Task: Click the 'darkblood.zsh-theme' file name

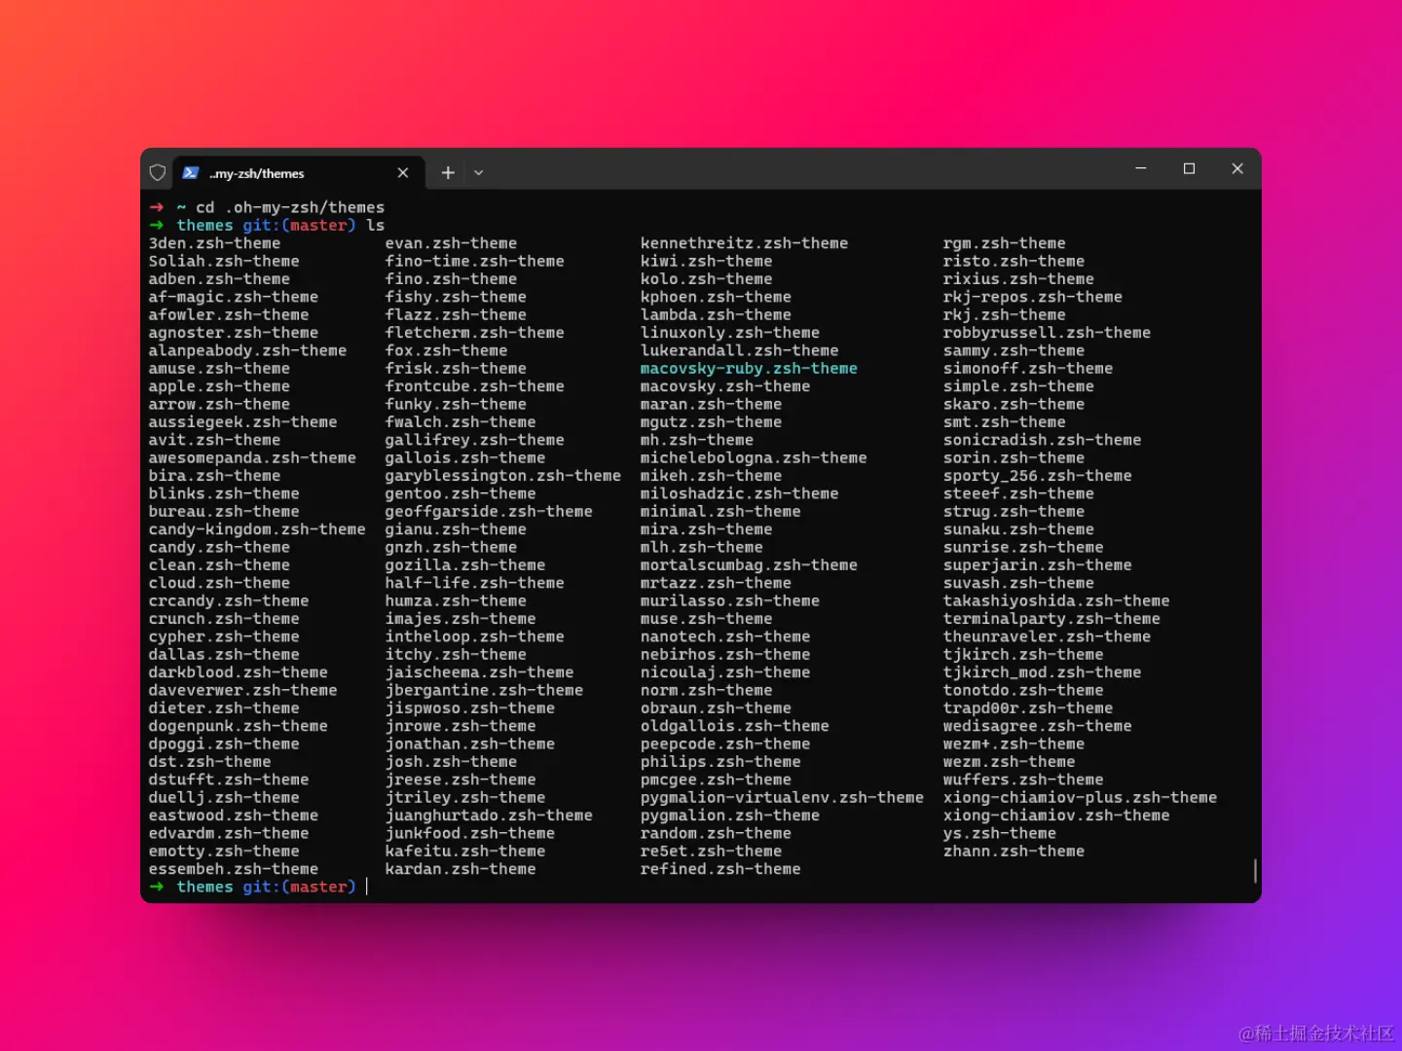Action: coord(239,672)
